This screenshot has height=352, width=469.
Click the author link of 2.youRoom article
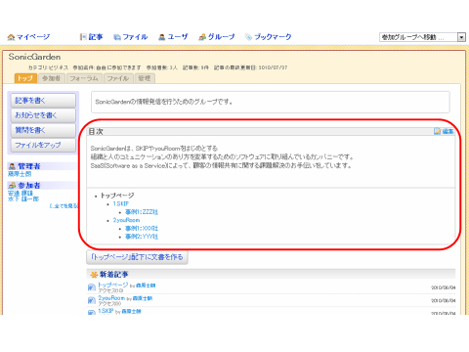(143, 298)
